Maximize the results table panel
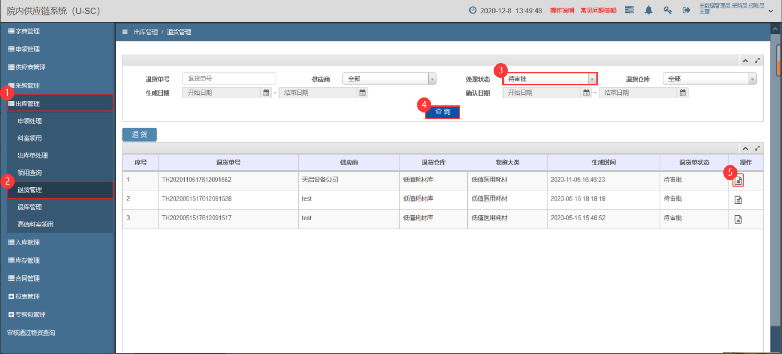This screenshot has width=782, height=354. tap(758, 148)
